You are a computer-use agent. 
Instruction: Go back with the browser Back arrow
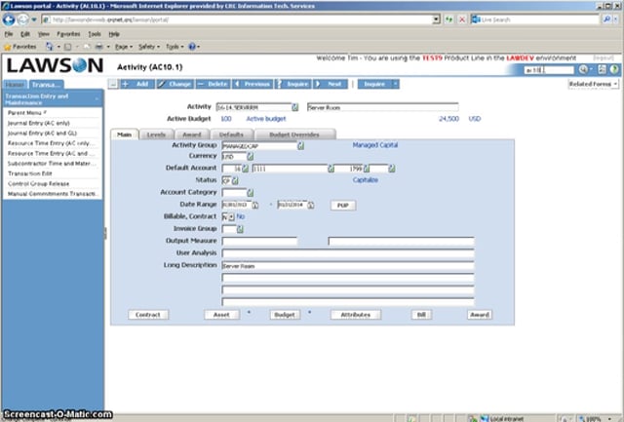pos(9,19)
